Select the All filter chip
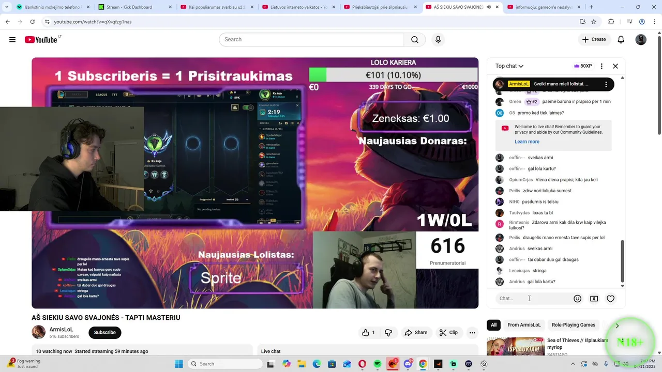This screenshot has width=662, height=372. [x=494, y=325]
